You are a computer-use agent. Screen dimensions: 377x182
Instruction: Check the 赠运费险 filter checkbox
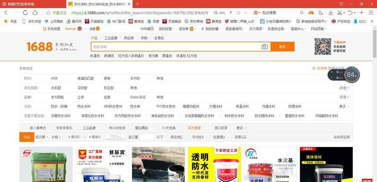131,128
